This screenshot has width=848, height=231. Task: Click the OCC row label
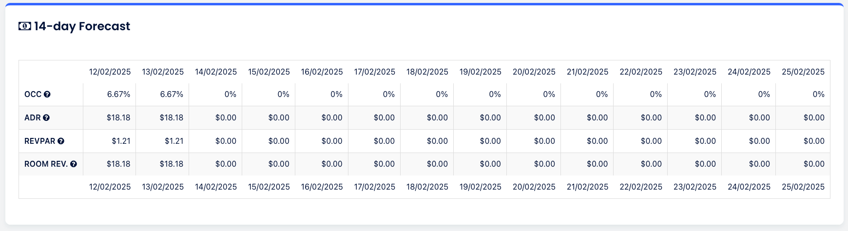[x=33, y=95]
